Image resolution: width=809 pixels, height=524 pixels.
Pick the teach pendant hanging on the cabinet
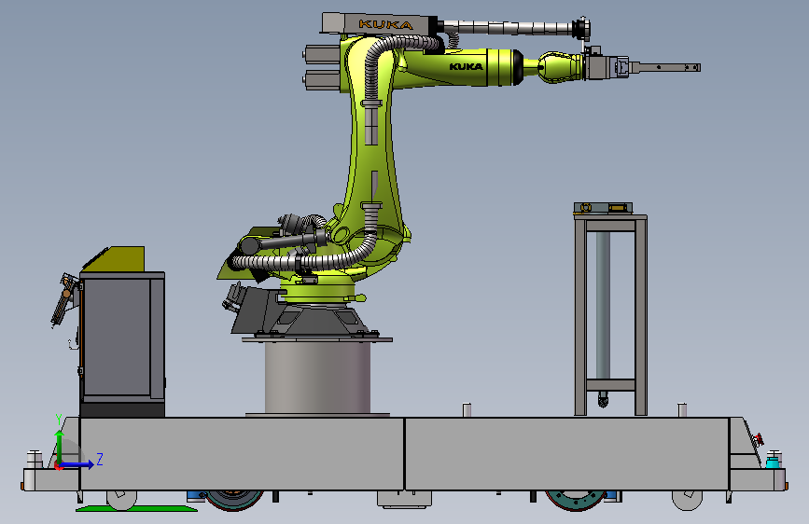pyautogui.click(x=64, y=300)
